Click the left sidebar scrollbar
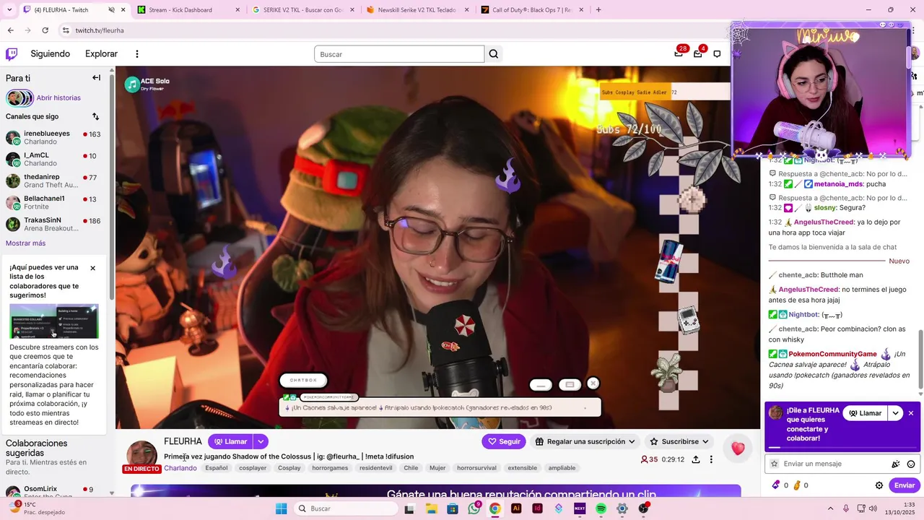The width and height of the screenshot is (924, 520). (x=111, y=188)
